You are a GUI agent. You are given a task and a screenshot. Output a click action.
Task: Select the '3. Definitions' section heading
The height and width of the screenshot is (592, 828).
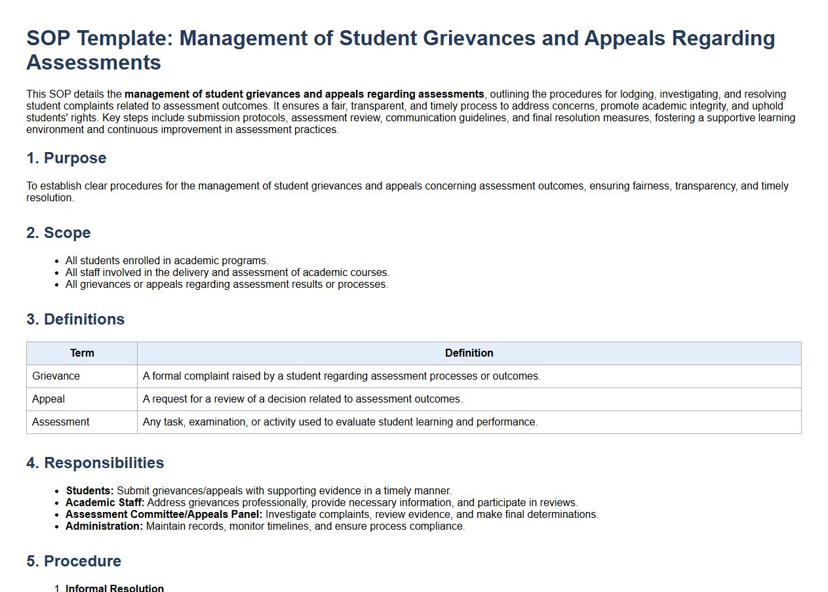(75, 319)
